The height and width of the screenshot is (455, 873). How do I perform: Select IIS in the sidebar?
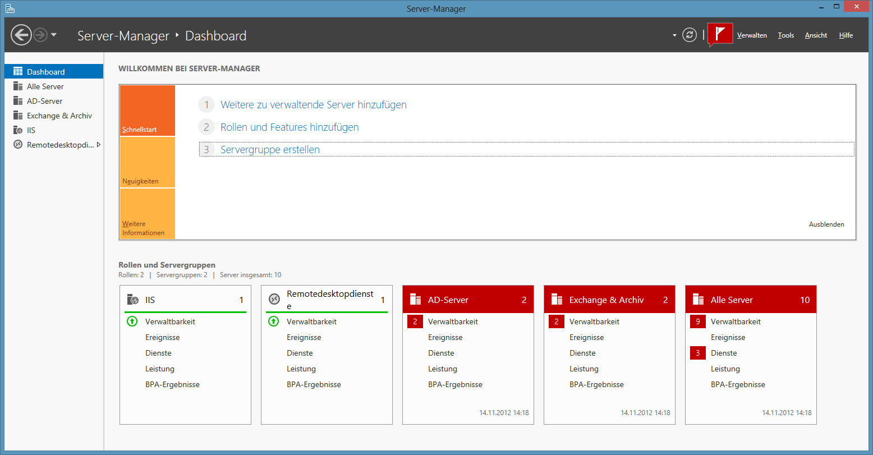[x=54, y=130]
